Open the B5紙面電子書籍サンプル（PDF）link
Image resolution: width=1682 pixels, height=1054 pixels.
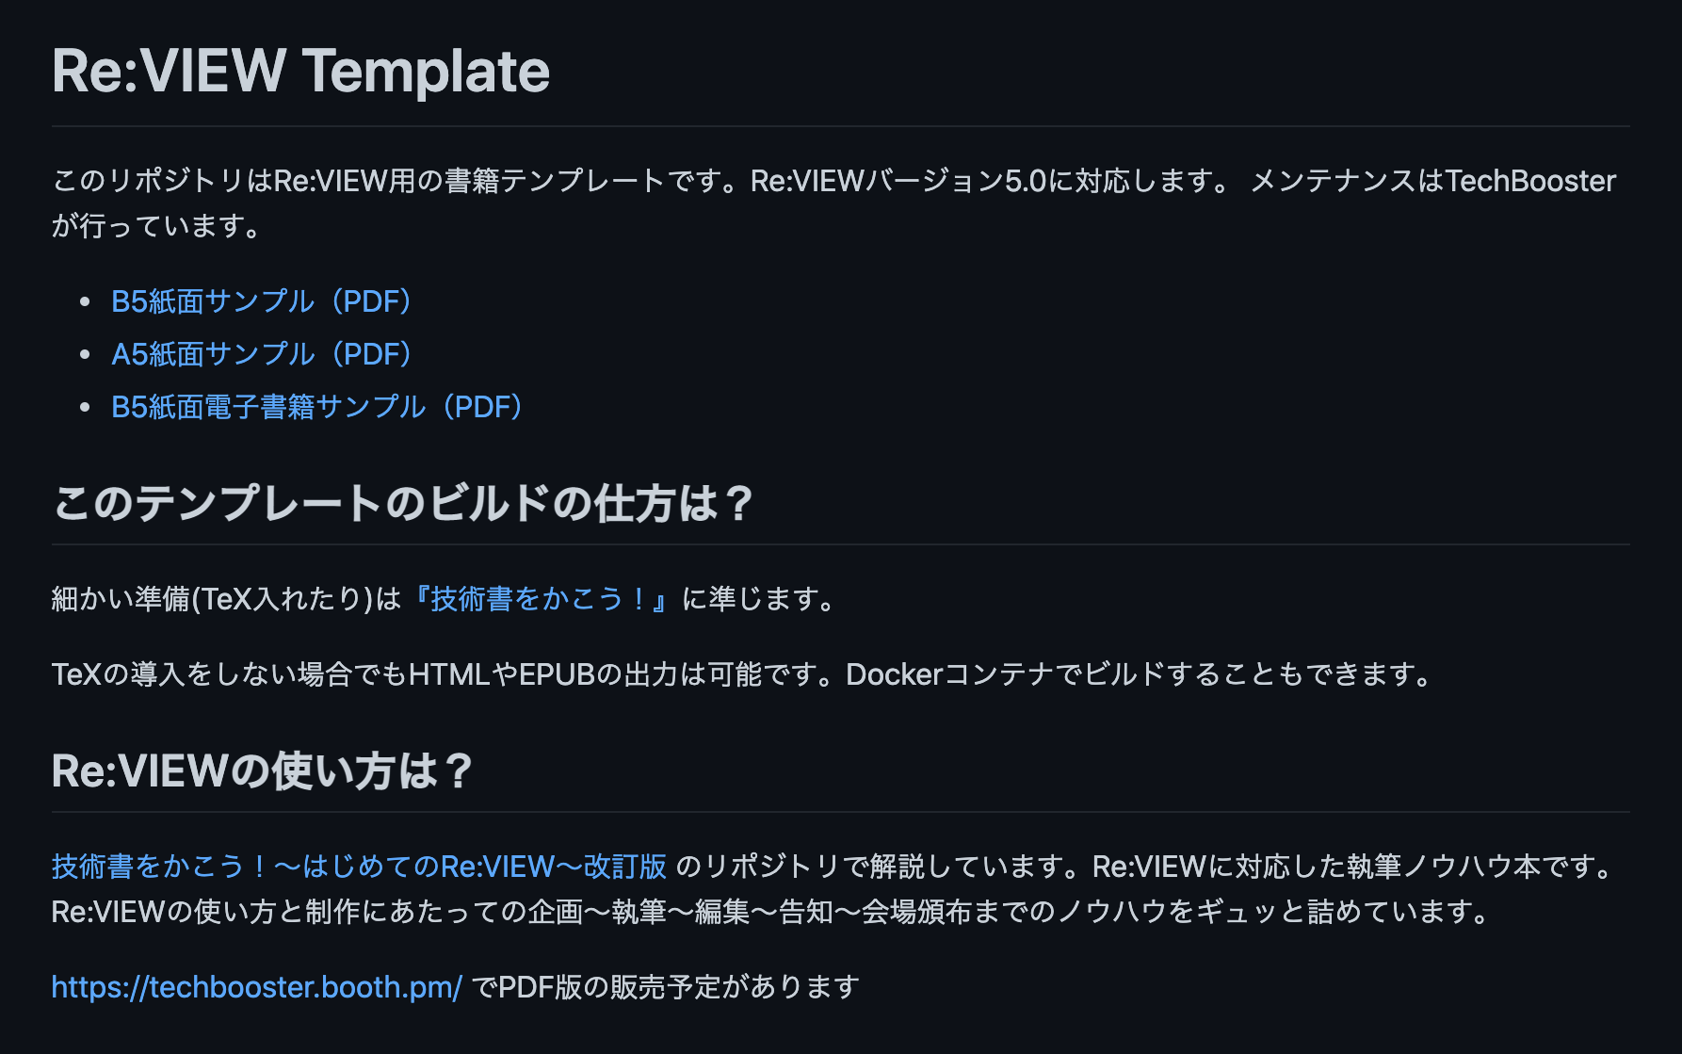tap(317, 407)
